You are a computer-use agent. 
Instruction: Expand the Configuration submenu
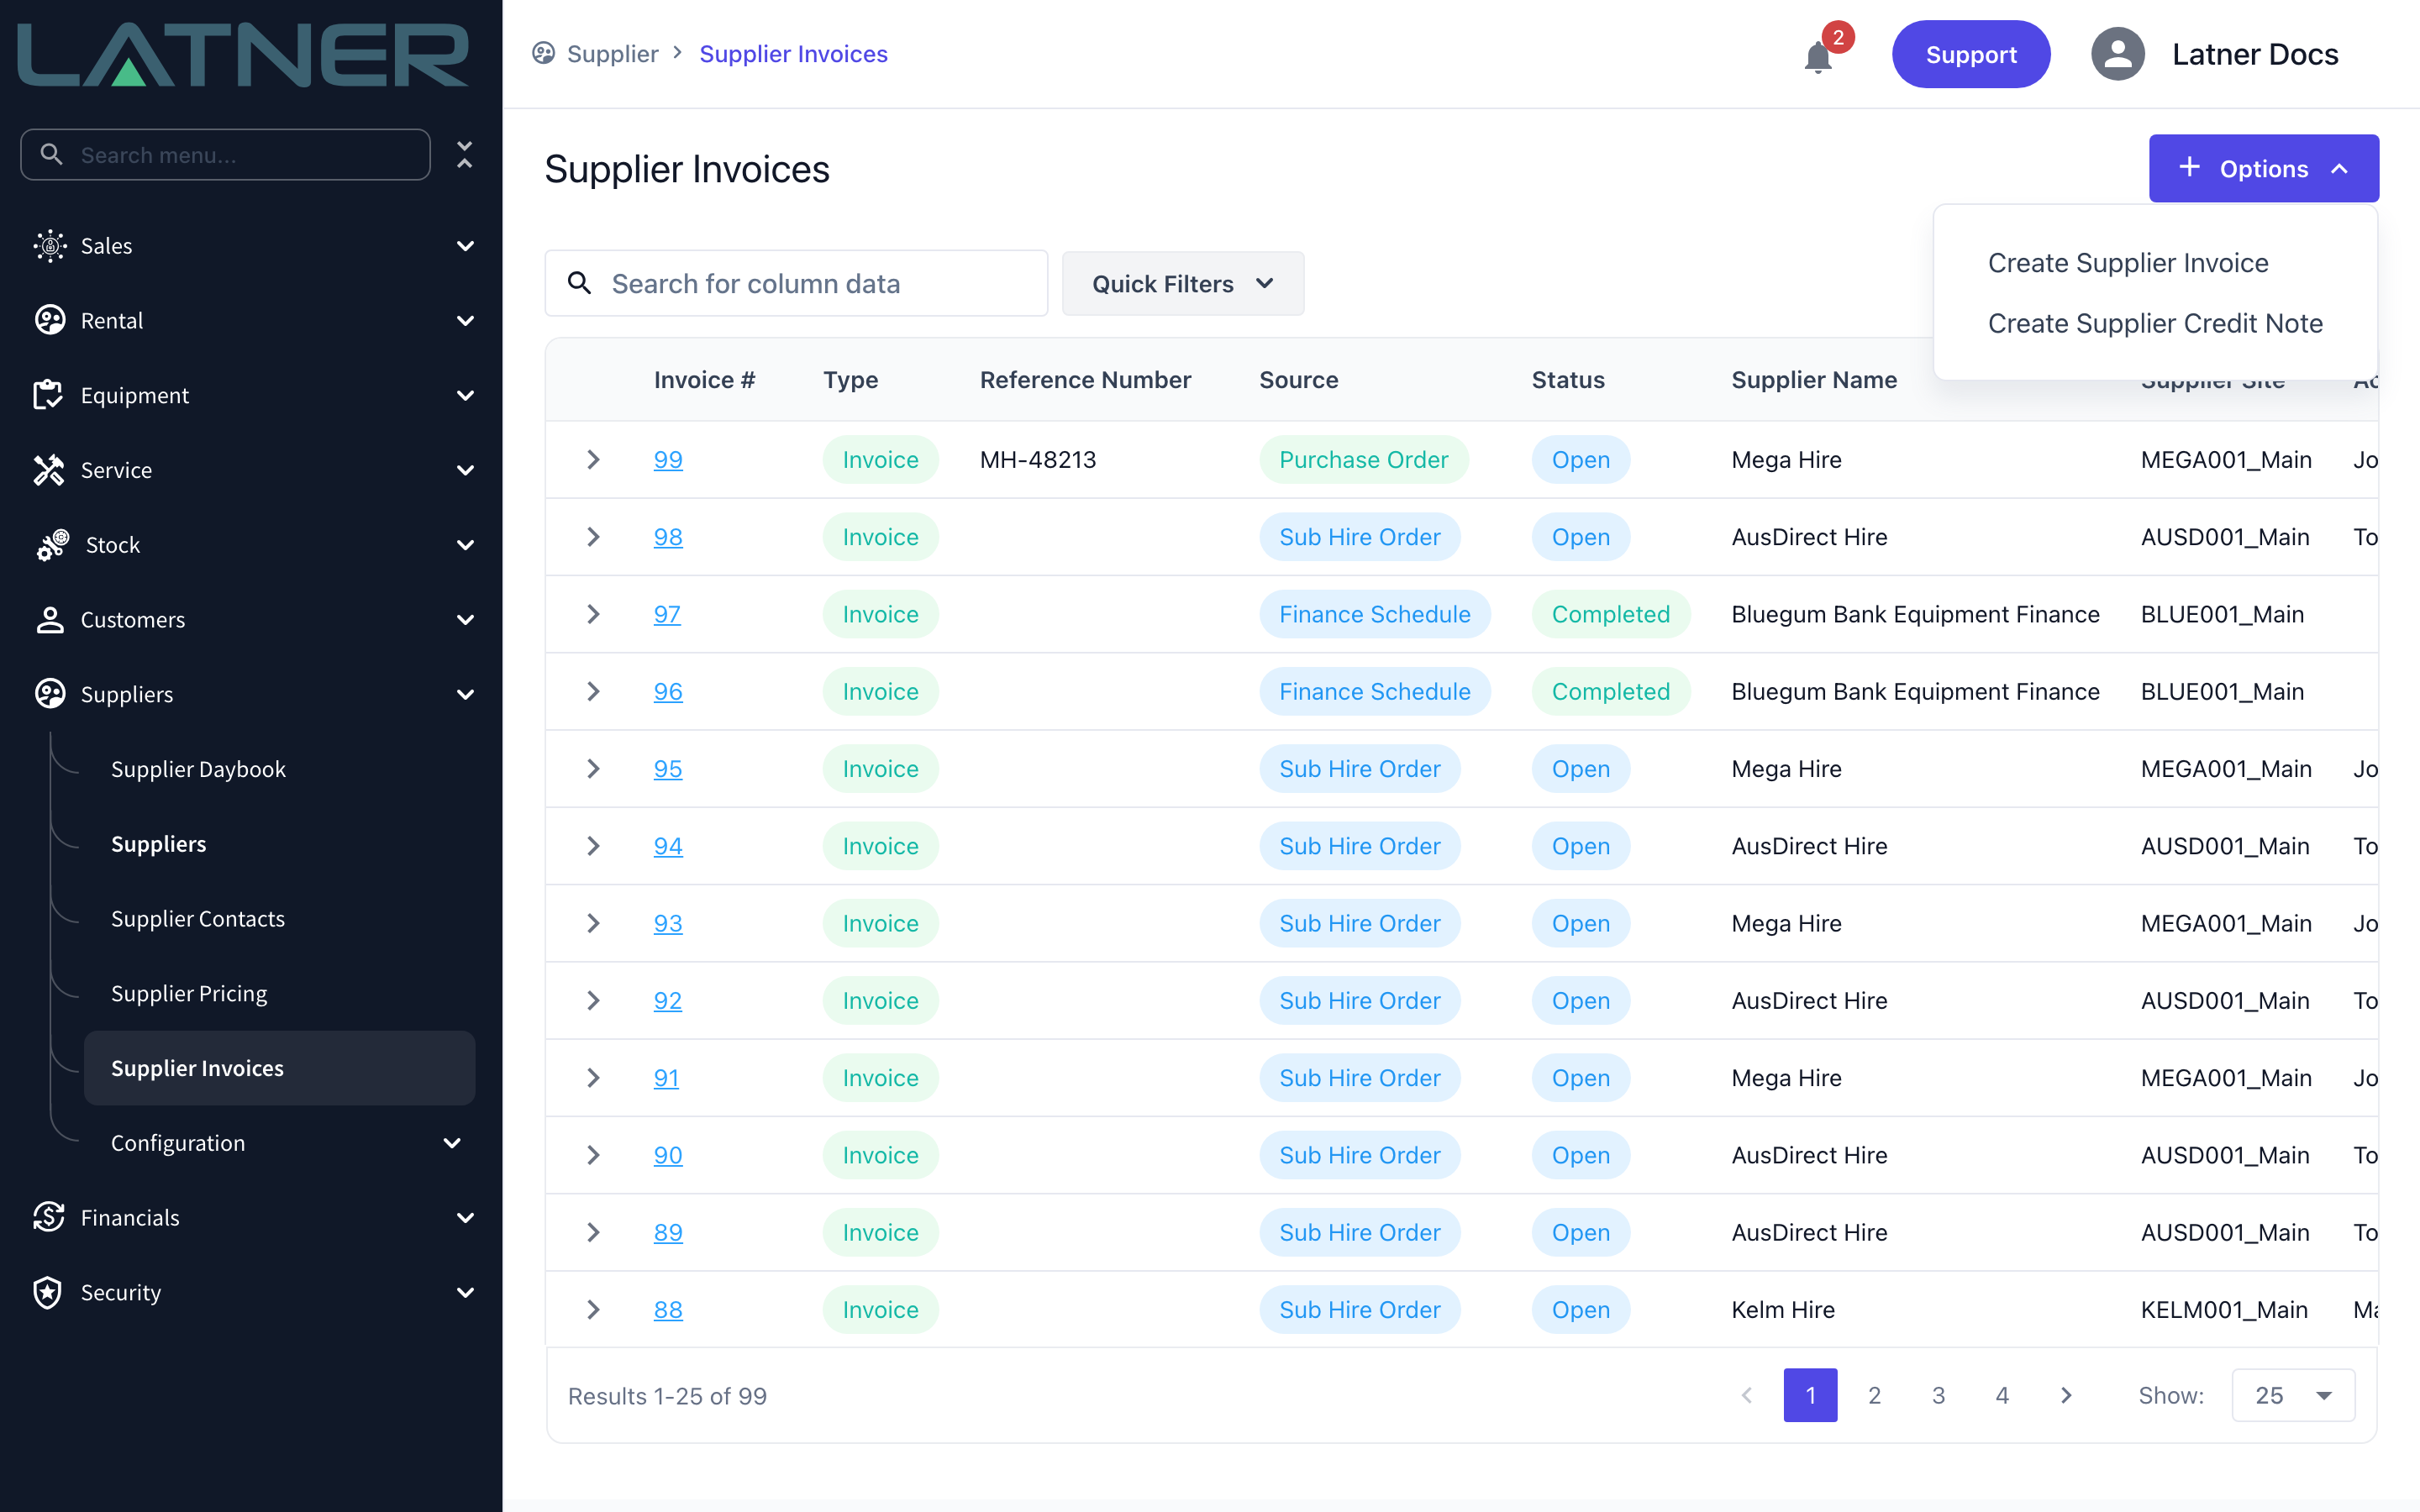tap(452, 1143)
